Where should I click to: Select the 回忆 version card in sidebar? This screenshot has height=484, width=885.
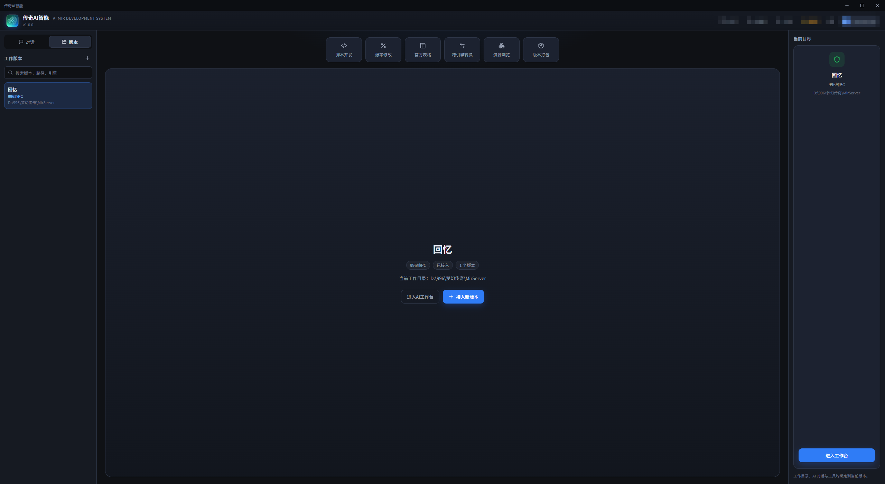click(48, 95)
